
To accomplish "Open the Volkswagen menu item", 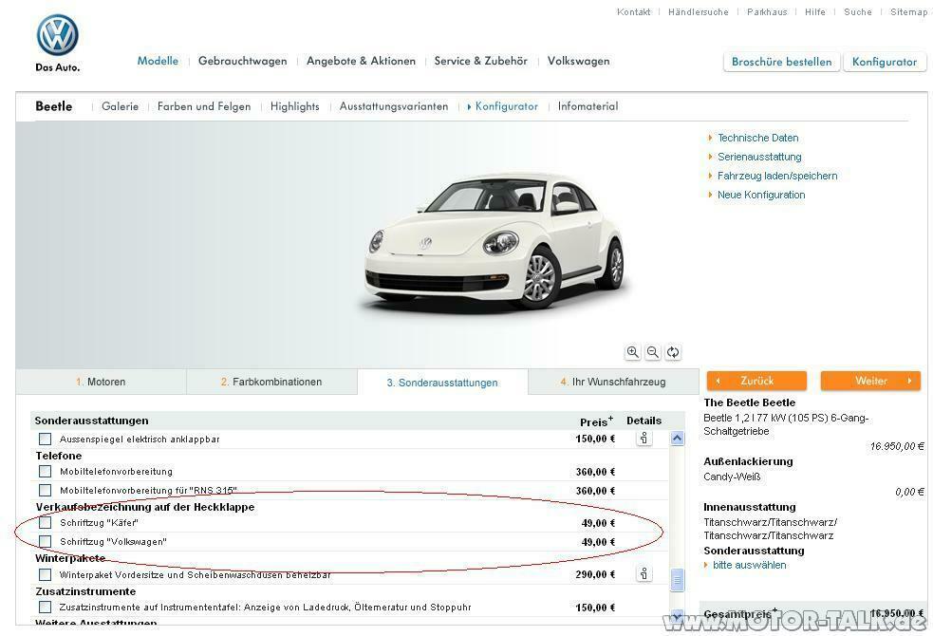I will 578,61.
